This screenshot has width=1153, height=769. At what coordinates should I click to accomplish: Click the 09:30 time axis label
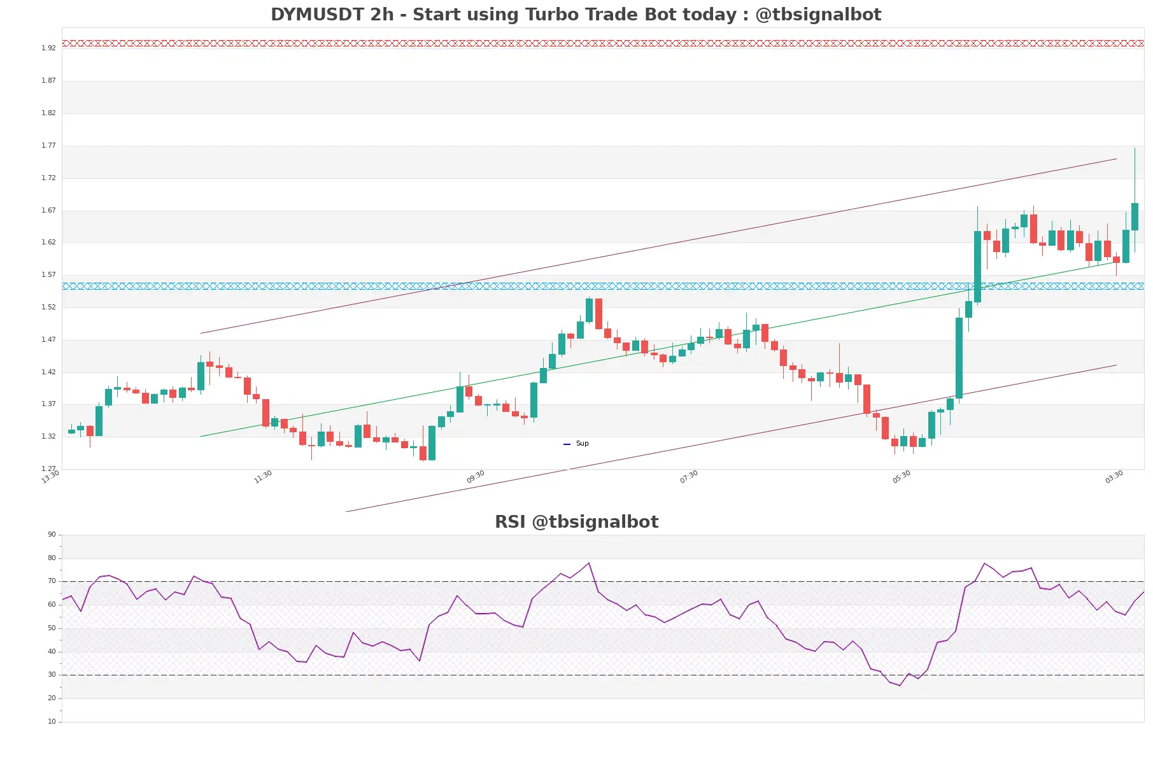pos(476,477)
